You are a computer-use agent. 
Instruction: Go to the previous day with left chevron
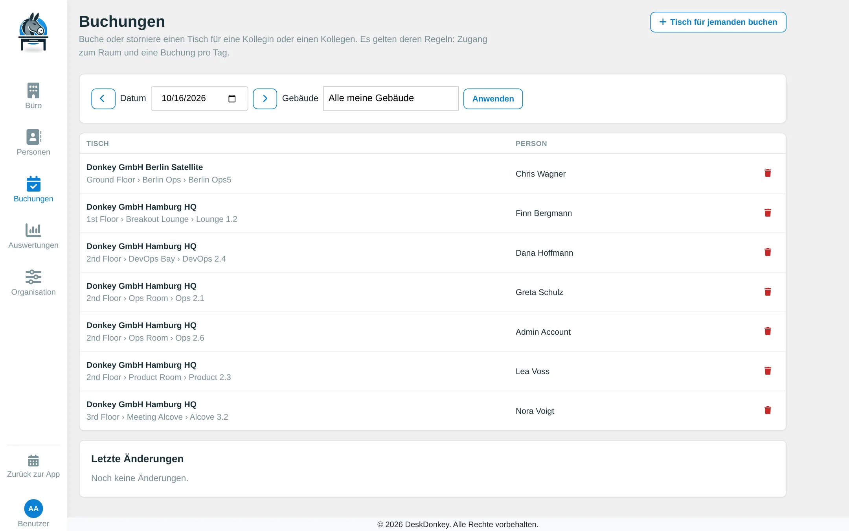(x=103, y=98)
